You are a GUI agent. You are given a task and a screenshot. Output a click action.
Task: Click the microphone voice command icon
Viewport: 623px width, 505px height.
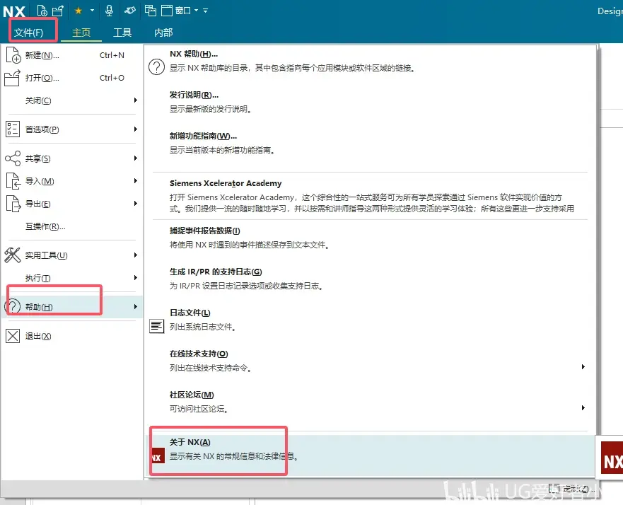pos(110,11)
